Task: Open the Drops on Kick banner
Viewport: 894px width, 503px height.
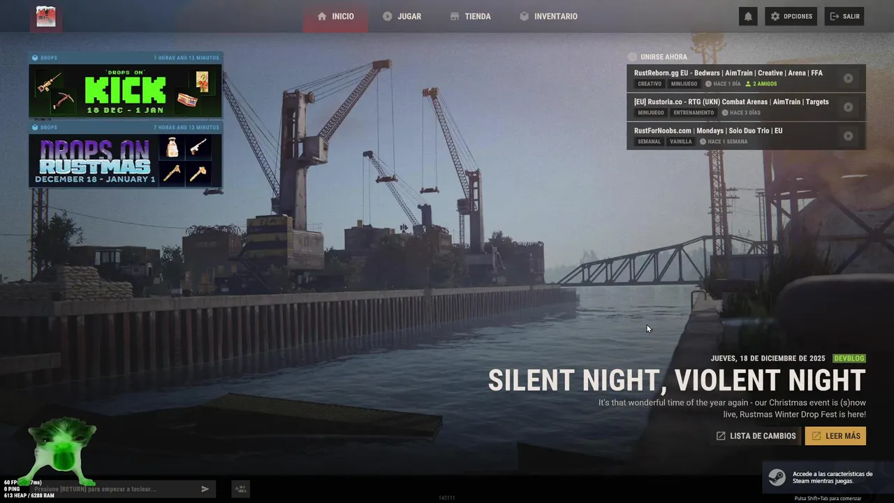Action: [126, 85]
